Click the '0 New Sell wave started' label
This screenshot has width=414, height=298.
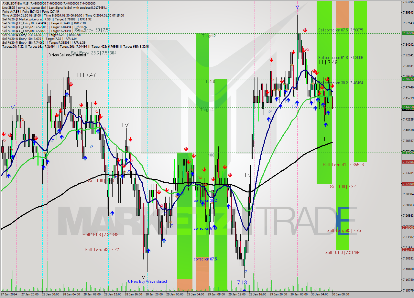pos(67,55)
